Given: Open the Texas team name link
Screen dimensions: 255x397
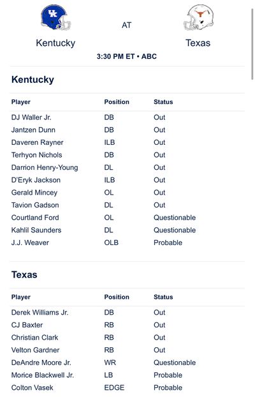Looking at the screenshot, I should (x=198, y=43).
